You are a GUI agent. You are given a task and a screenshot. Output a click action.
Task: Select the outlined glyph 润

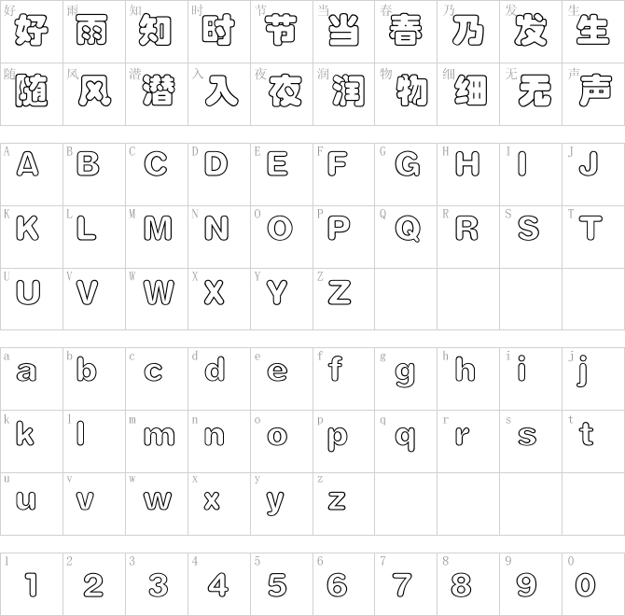pos(348,91)
